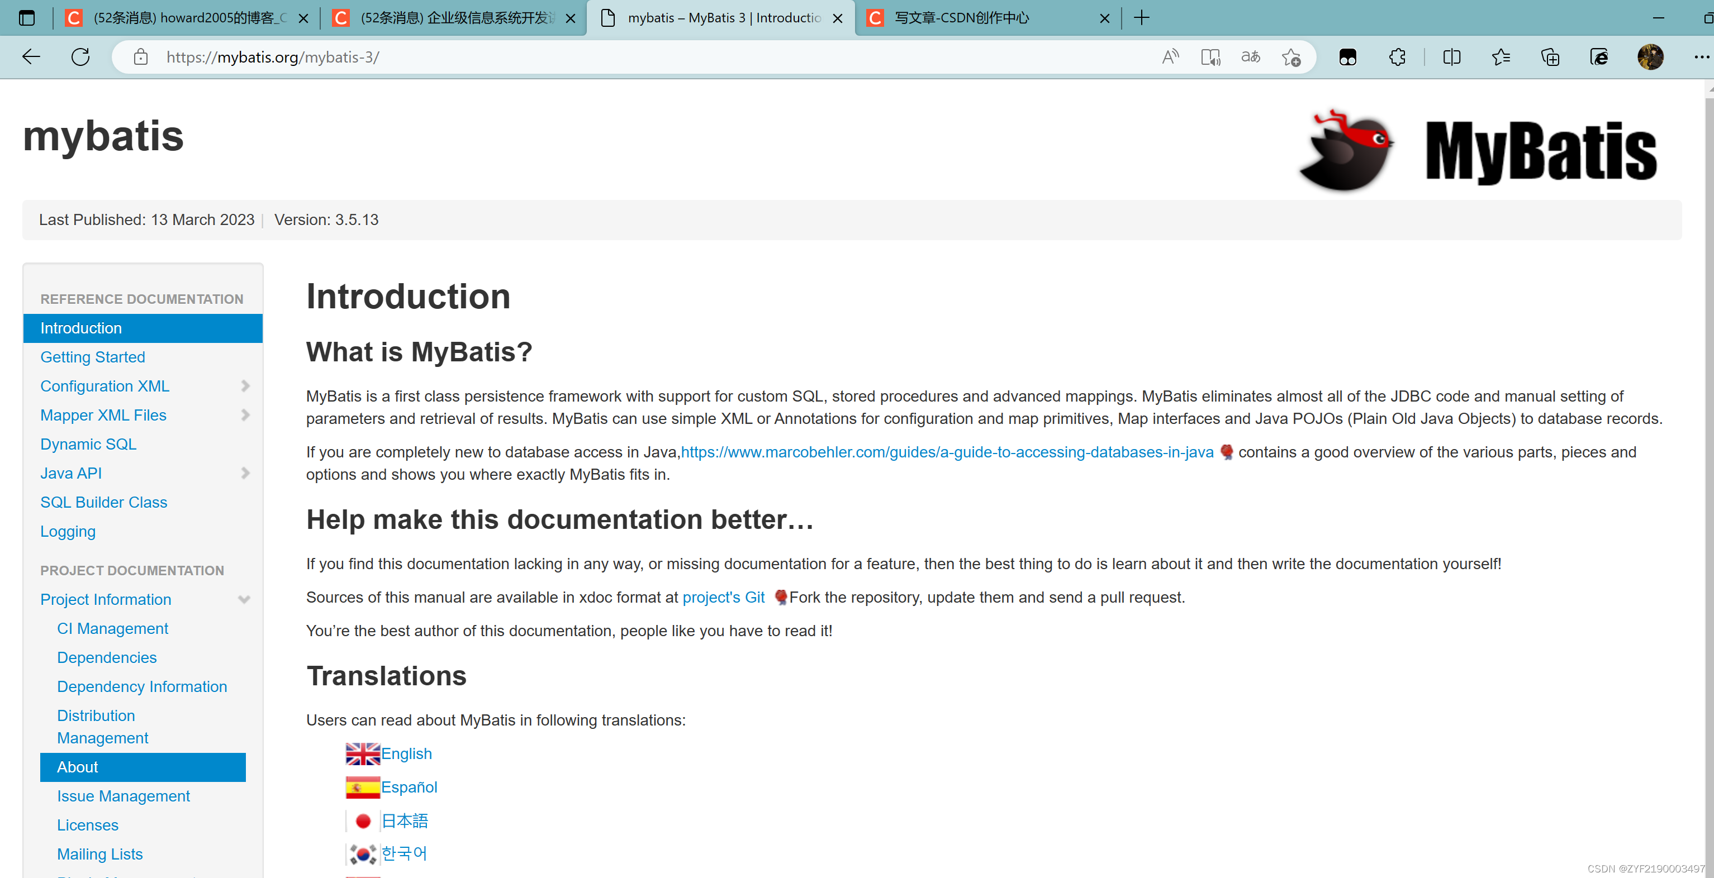The image size is (1714, 878).
Task: Open the Collections icon
Action: point(1550,57)
